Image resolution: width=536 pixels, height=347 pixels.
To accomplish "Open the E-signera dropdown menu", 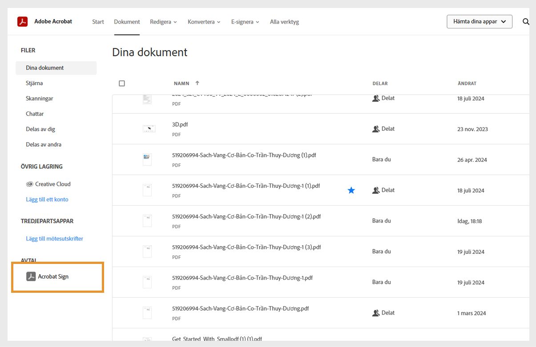I will pos(245,22).
